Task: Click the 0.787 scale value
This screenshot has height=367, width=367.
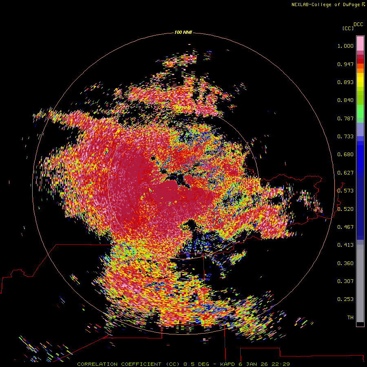Action: 345,118
